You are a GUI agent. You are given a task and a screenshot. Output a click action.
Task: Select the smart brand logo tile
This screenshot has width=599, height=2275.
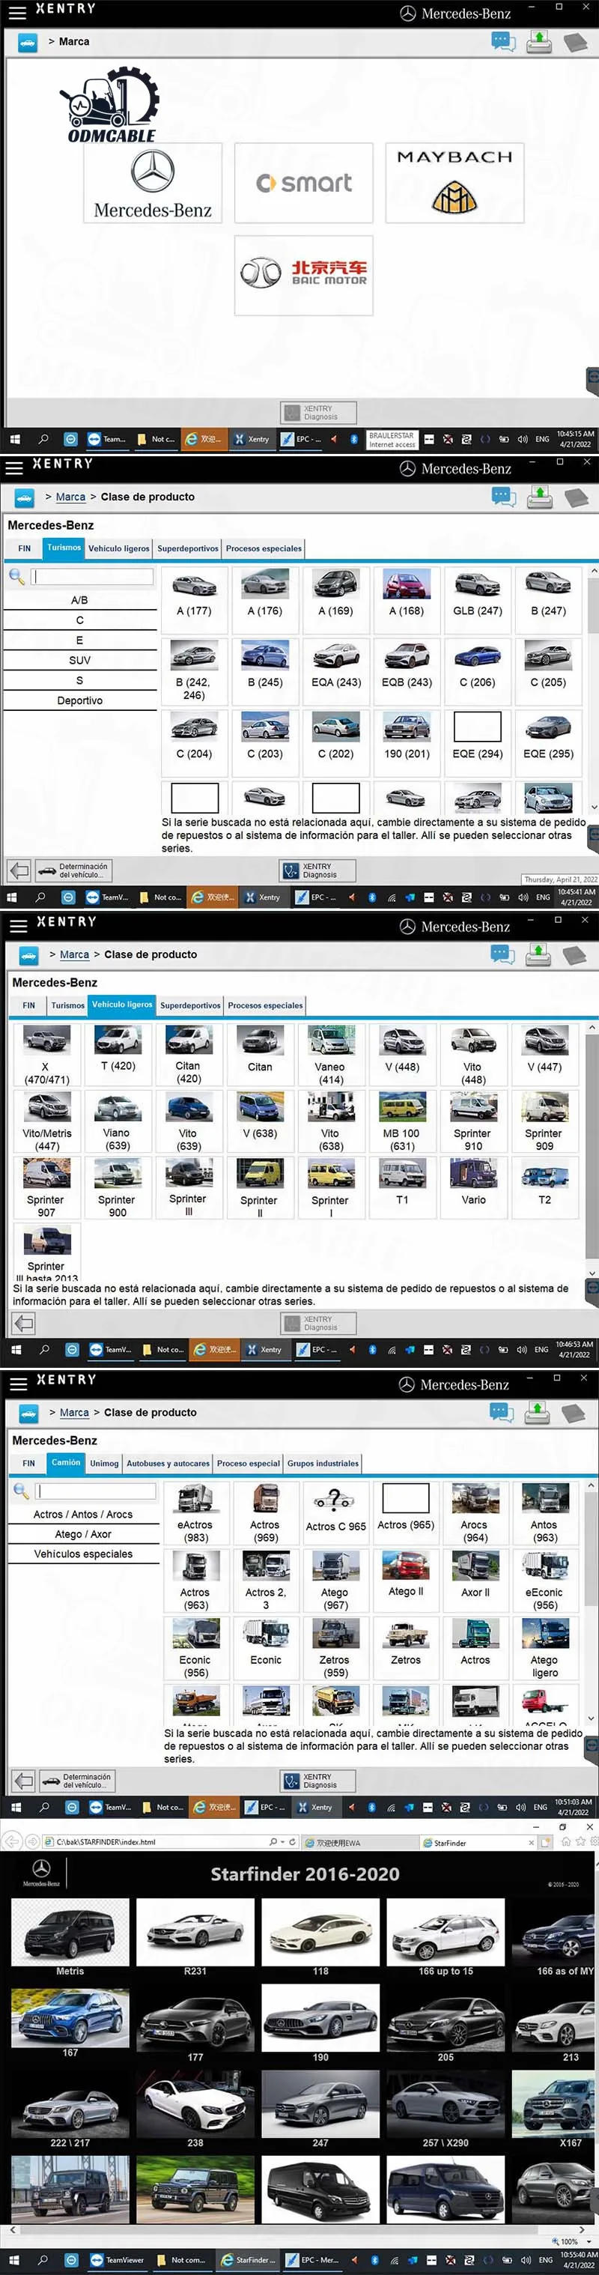click(303, 183)
